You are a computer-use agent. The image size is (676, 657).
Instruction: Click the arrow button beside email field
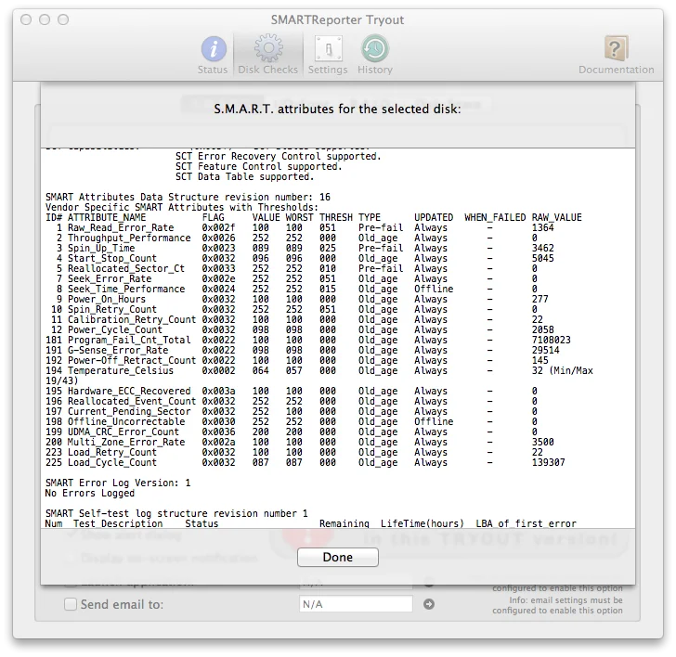429,604
